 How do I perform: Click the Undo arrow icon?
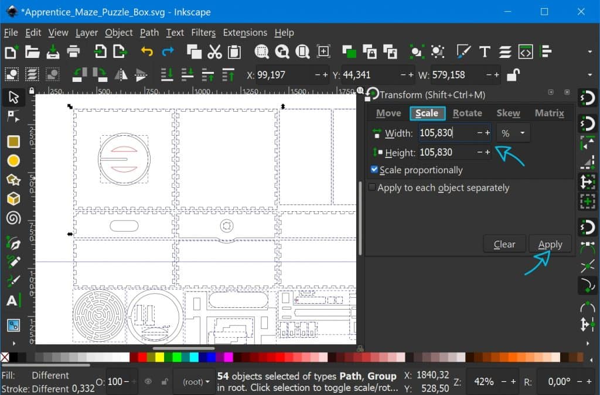pos(146,52)
